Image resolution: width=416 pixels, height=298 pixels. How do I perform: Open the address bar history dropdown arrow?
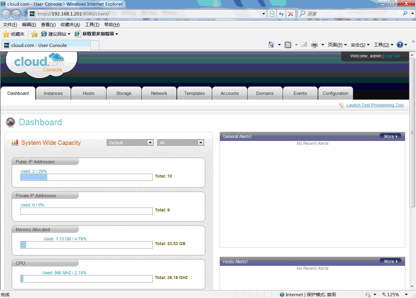264,14
